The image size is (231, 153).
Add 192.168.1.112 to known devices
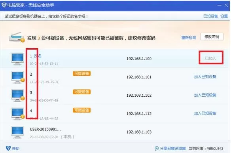click(x=205, y=113)
